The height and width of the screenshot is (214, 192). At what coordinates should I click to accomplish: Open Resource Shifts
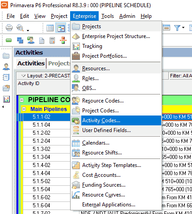(x=116, y=153)
